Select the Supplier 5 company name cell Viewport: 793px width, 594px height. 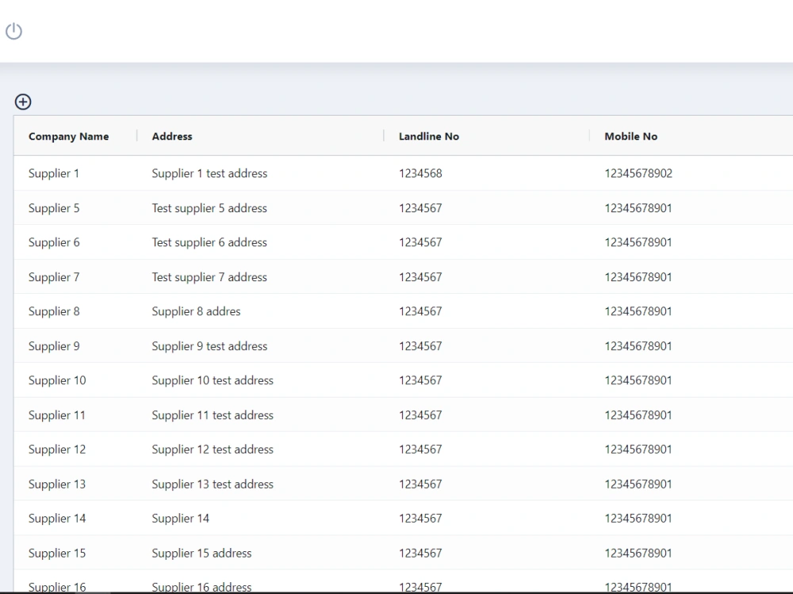click(x=54, y=208)
